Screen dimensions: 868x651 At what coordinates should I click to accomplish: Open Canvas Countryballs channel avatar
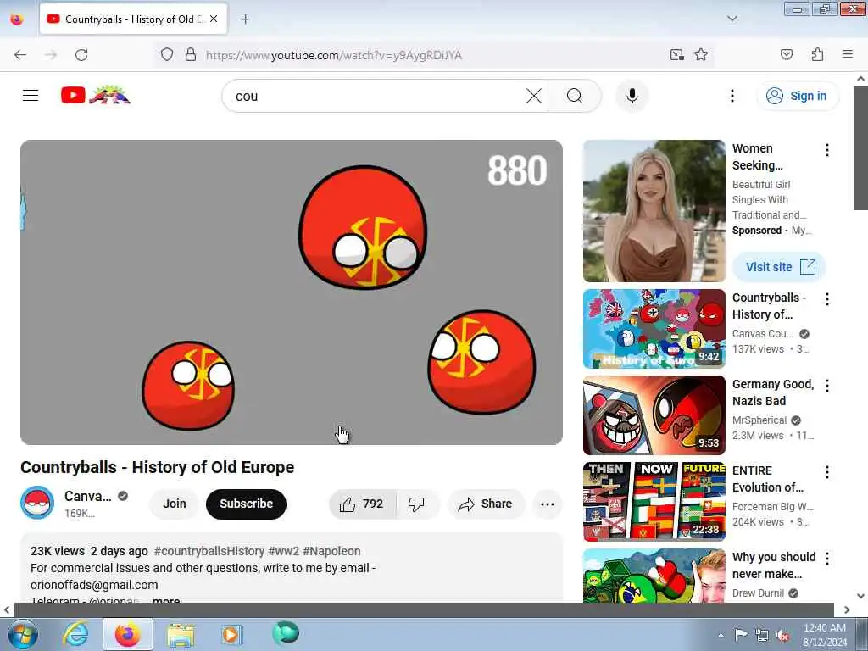(37, 503)
